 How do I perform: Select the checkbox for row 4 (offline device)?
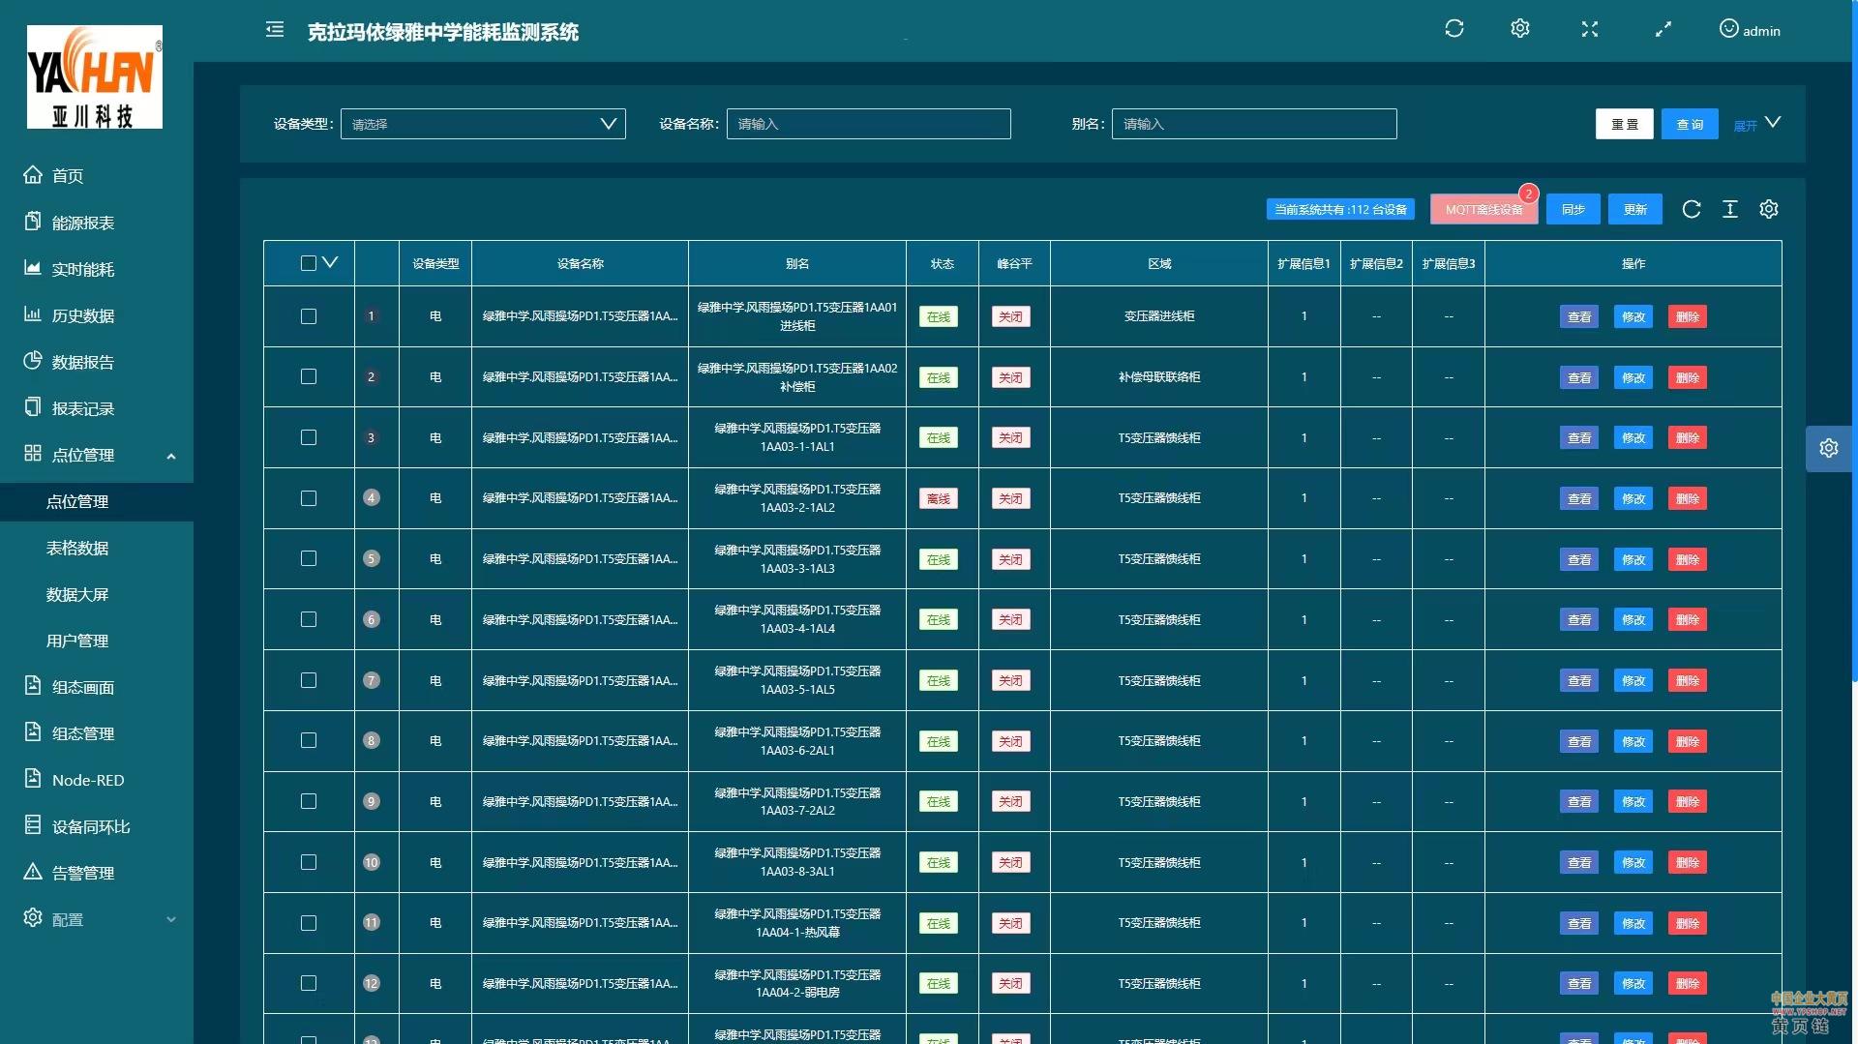[x=309, y=498]
